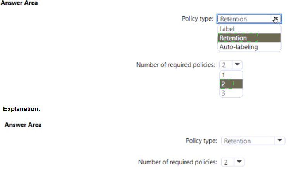Click the arrow on the expanded policies count dropdown
This screenshot has height=179, width=289.
pyautogui.click(x=238, y=65)
